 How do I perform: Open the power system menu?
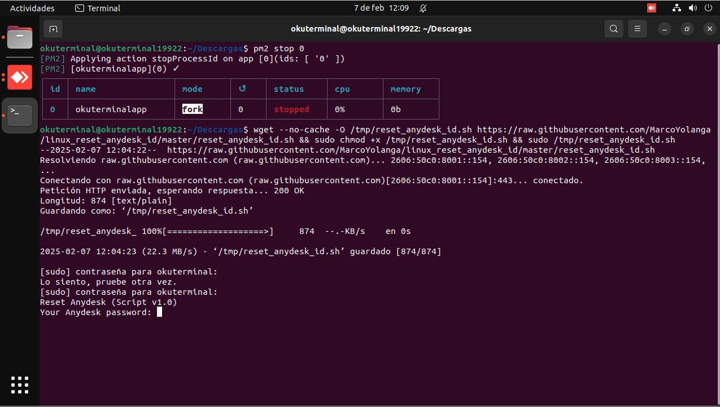click(x=708, y=8)
